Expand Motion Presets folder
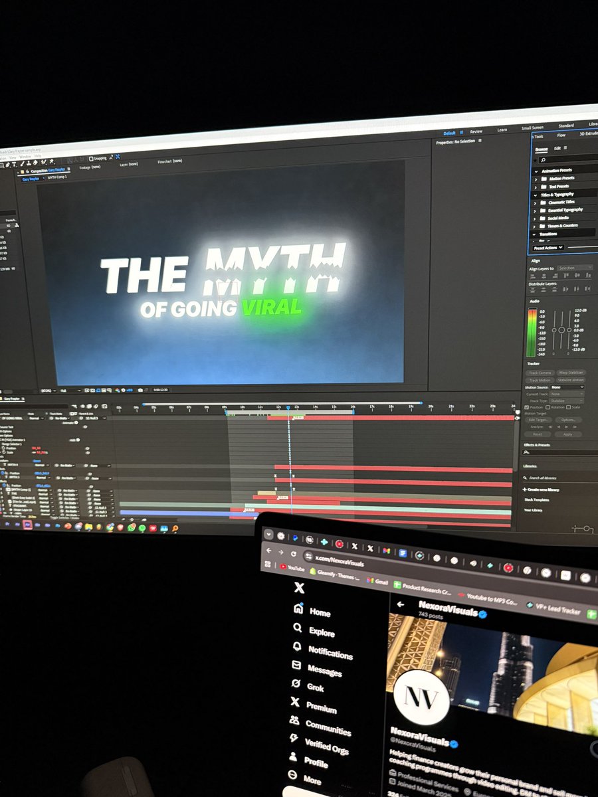 pyautogui.click(x=536, y=178)
